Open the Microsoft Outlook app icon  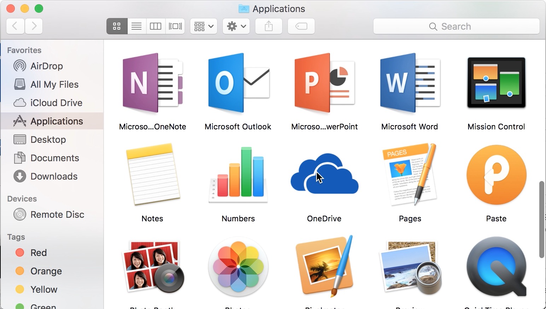[238, 83]
